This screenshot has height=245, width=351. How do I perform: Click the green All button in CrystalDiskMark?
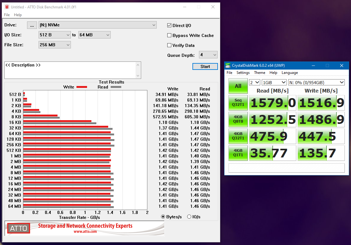[x=238, y=86]
